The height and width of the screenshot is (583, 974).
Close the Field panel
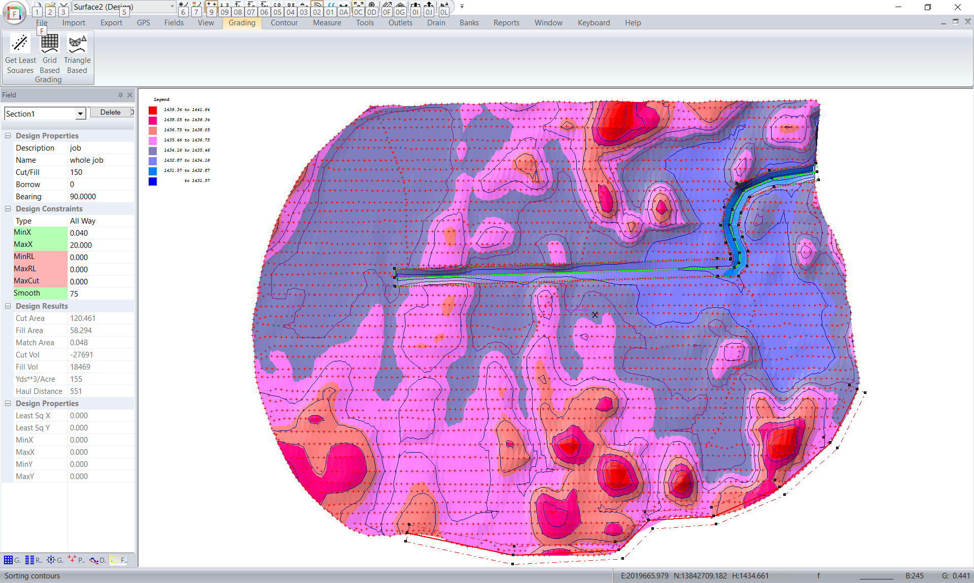pyautogui.click(x=130, y=95)
